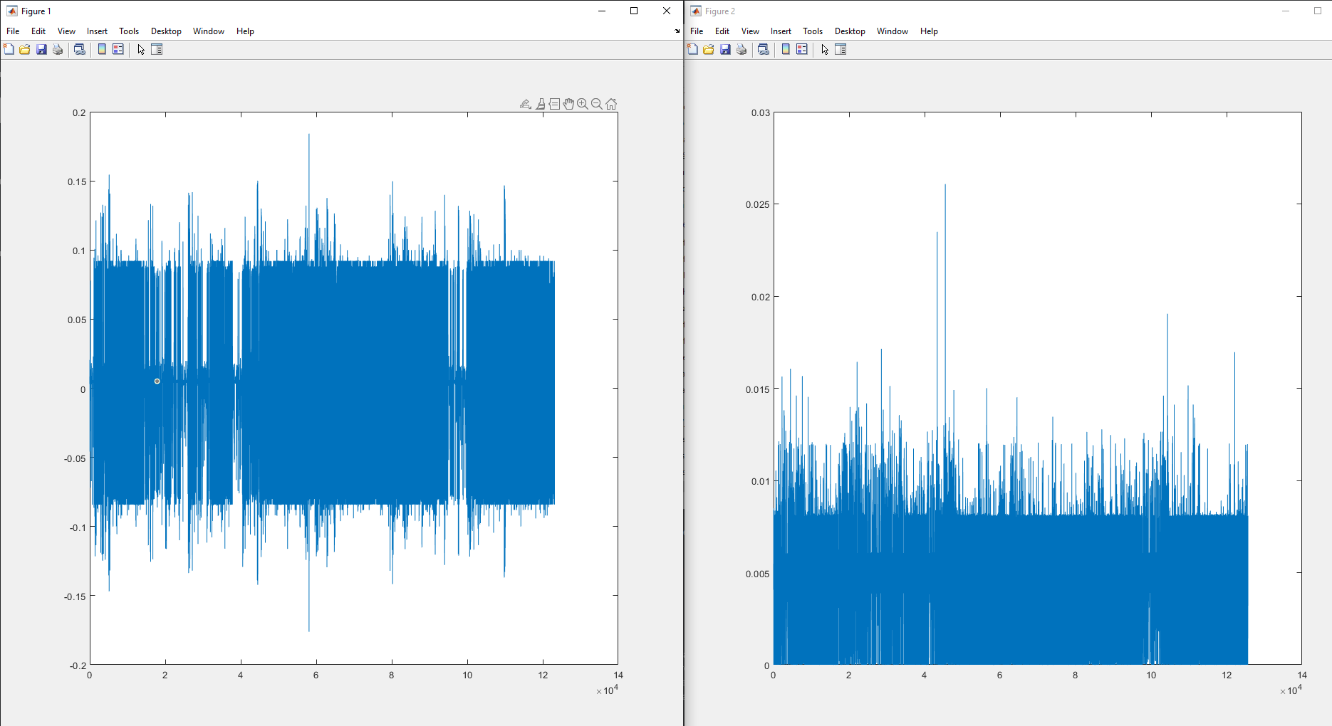Click Print Figure icon in Figure 1 toolbar

[58, 49]
